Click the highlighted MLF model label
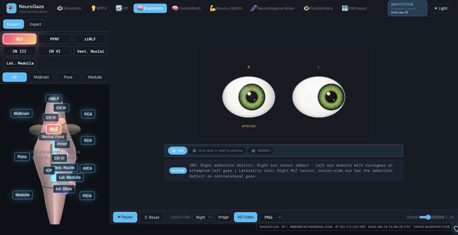This screenshot has height=235, width=458. click(54, 129)
